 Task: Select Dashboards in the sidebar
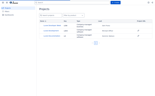click(18, 15)
